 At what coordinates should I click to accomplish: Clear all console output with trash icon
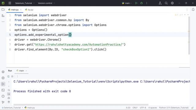click(9, 102)
